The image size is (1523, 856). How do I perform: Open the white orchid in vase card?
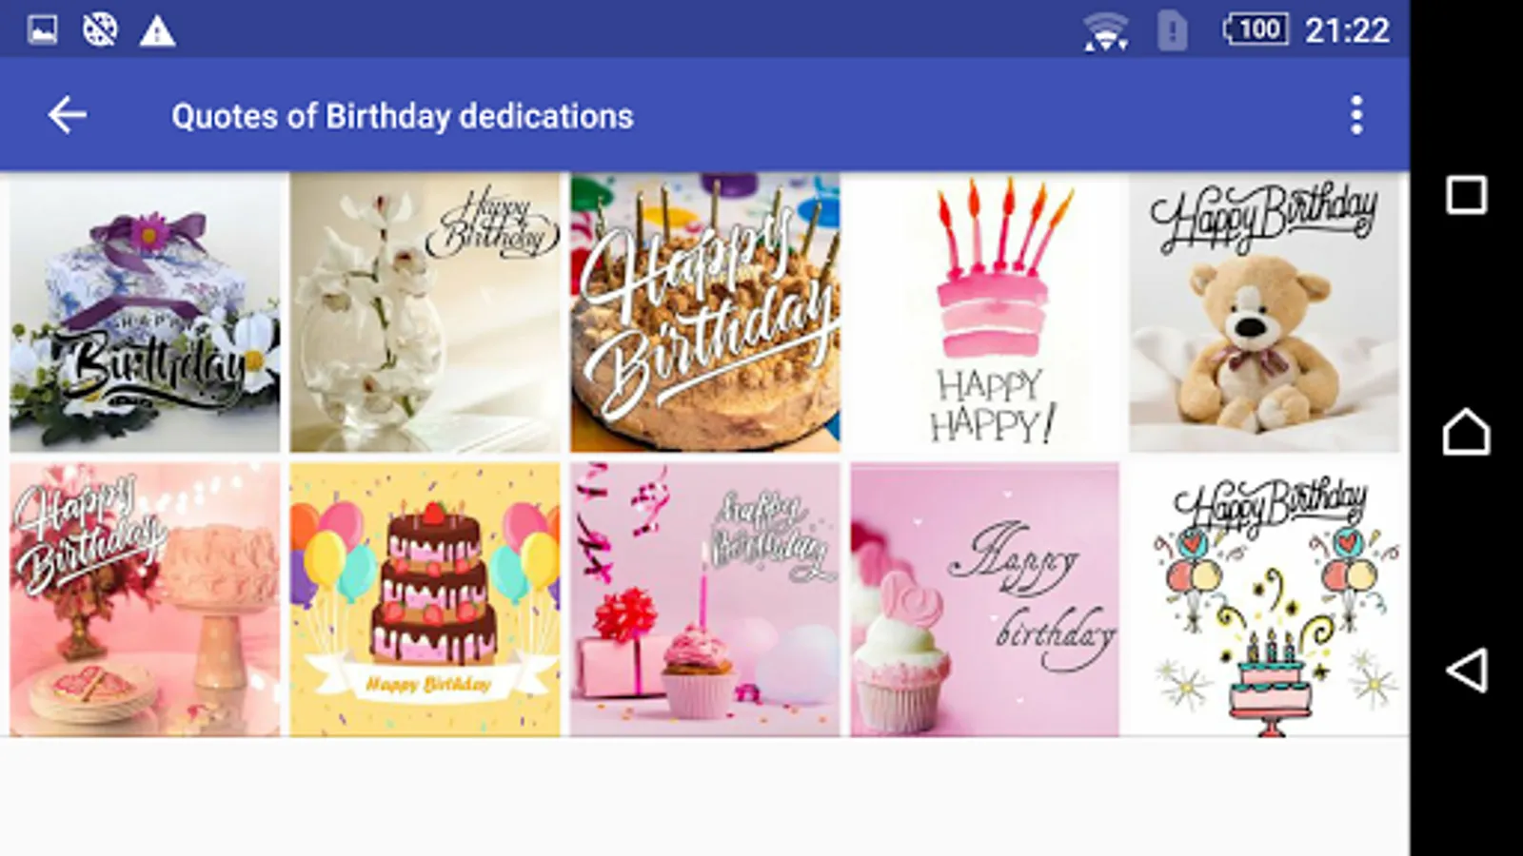pyautogui.click(x=425, y=313)
